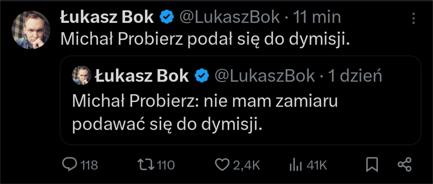This screenshot has height=184, width=433.
Task: Click the repost arrows icon
Action: pos(143,164)
